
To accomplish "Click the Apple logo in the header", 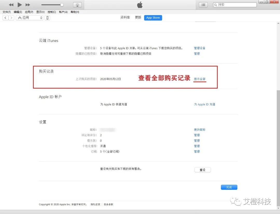I will click(x=140, y=5).
